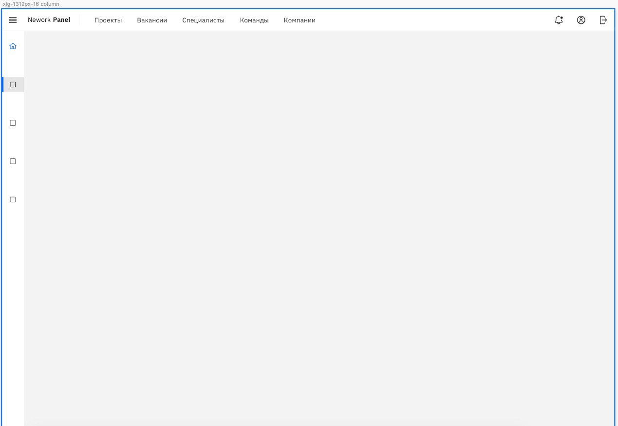Open the Компании section
The width and height of the screenshot is (618, 426).
(300, 20)
